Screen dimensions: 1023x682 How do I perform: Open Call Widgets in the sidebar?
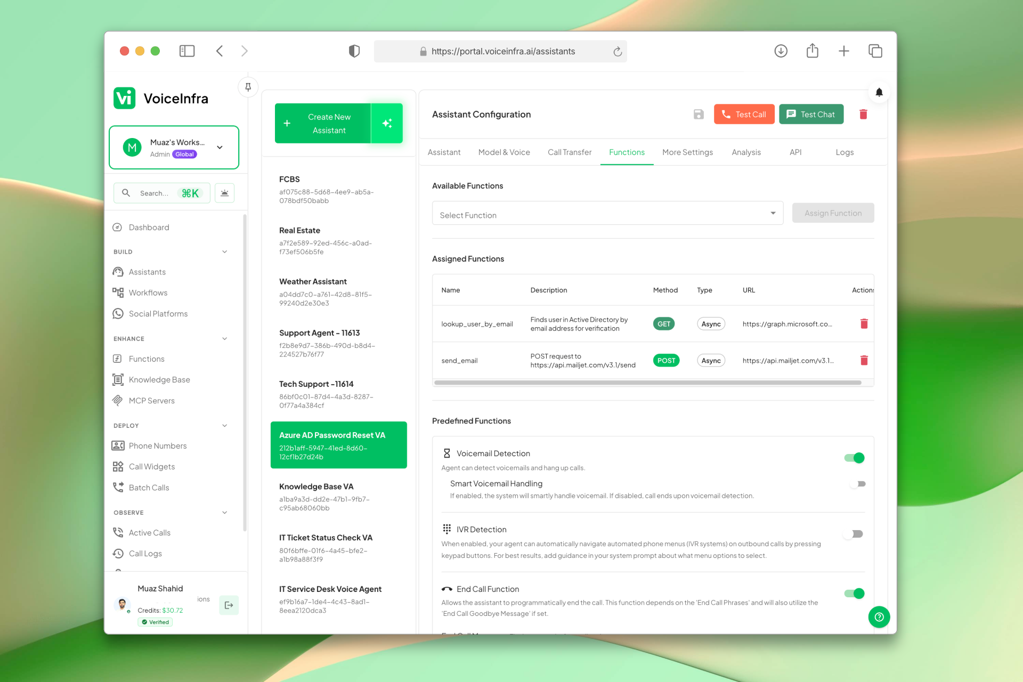[151, 467]
